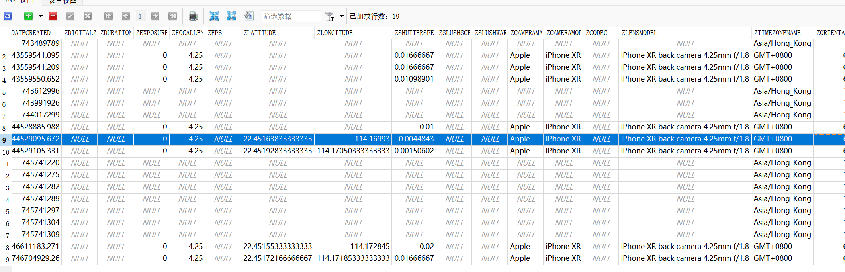Select row number 5 header
This screenshot has height=272, width=845.
(6, 92)
